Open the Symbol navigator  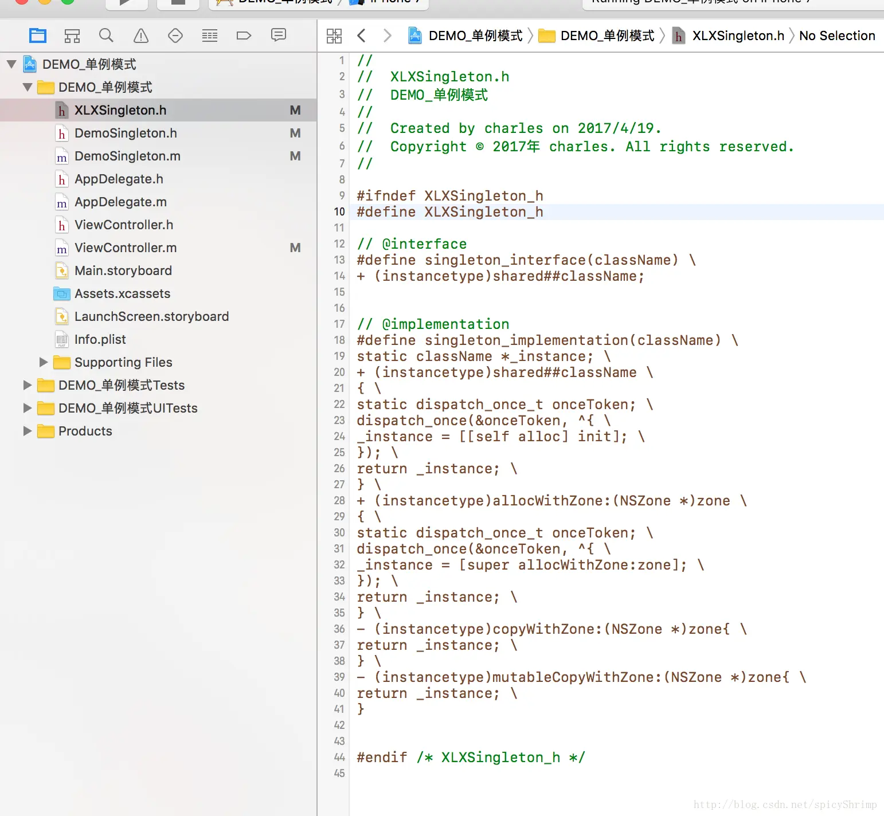click(x=72, y=36)
